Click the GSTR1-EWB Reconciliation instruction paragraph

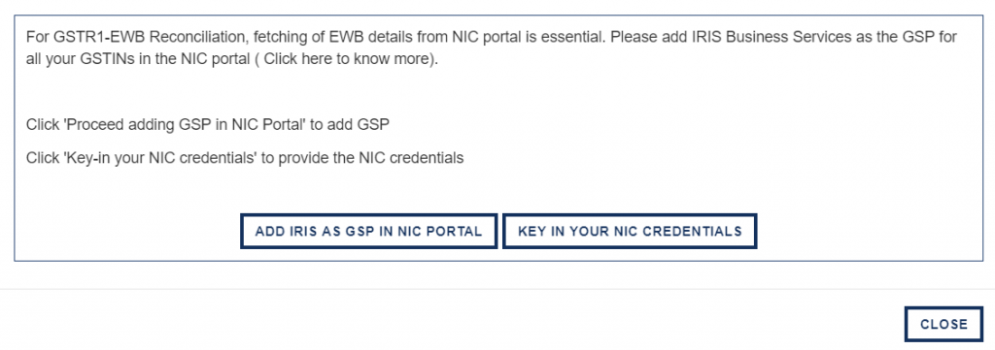492,48
